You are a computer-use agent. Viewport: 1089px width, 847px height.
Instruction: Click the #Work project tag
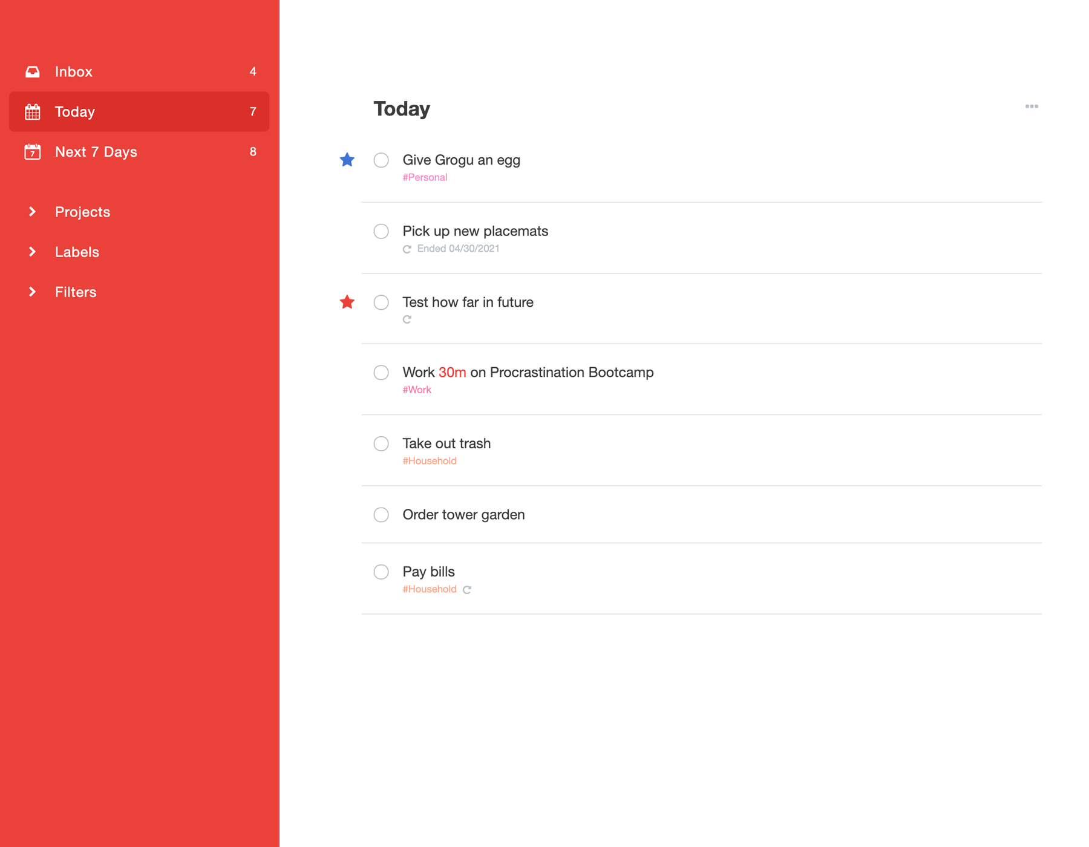tap(417, 390)
